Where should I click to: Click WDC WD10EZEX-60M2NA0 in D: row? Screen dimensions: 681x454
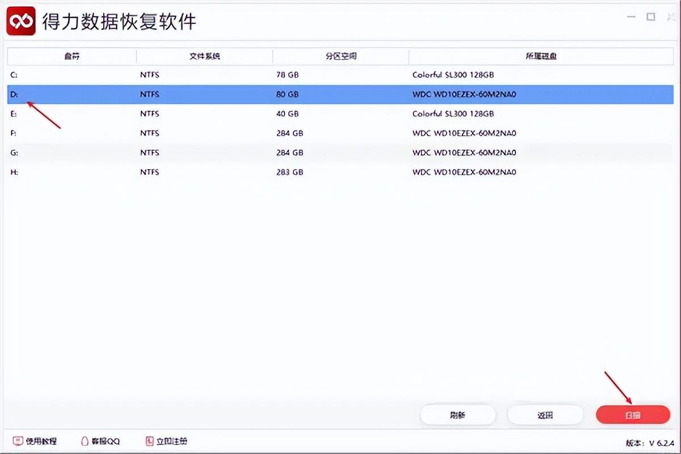coord(464,95)
